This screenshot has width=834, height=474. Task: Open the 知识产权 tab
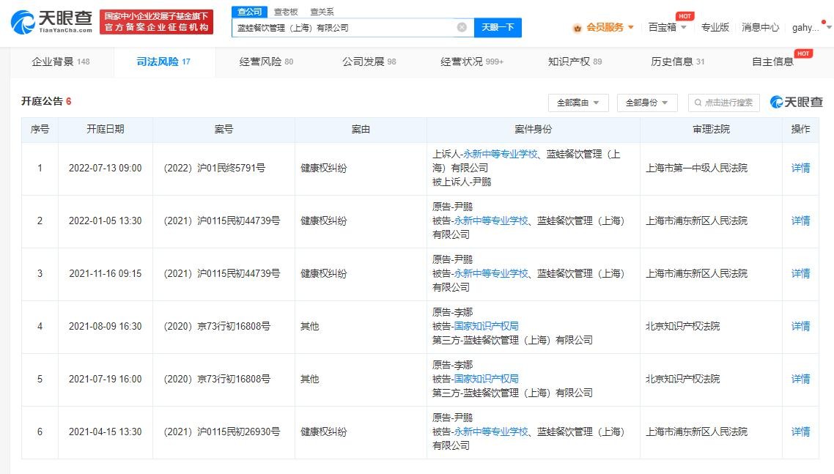(575, 62)
